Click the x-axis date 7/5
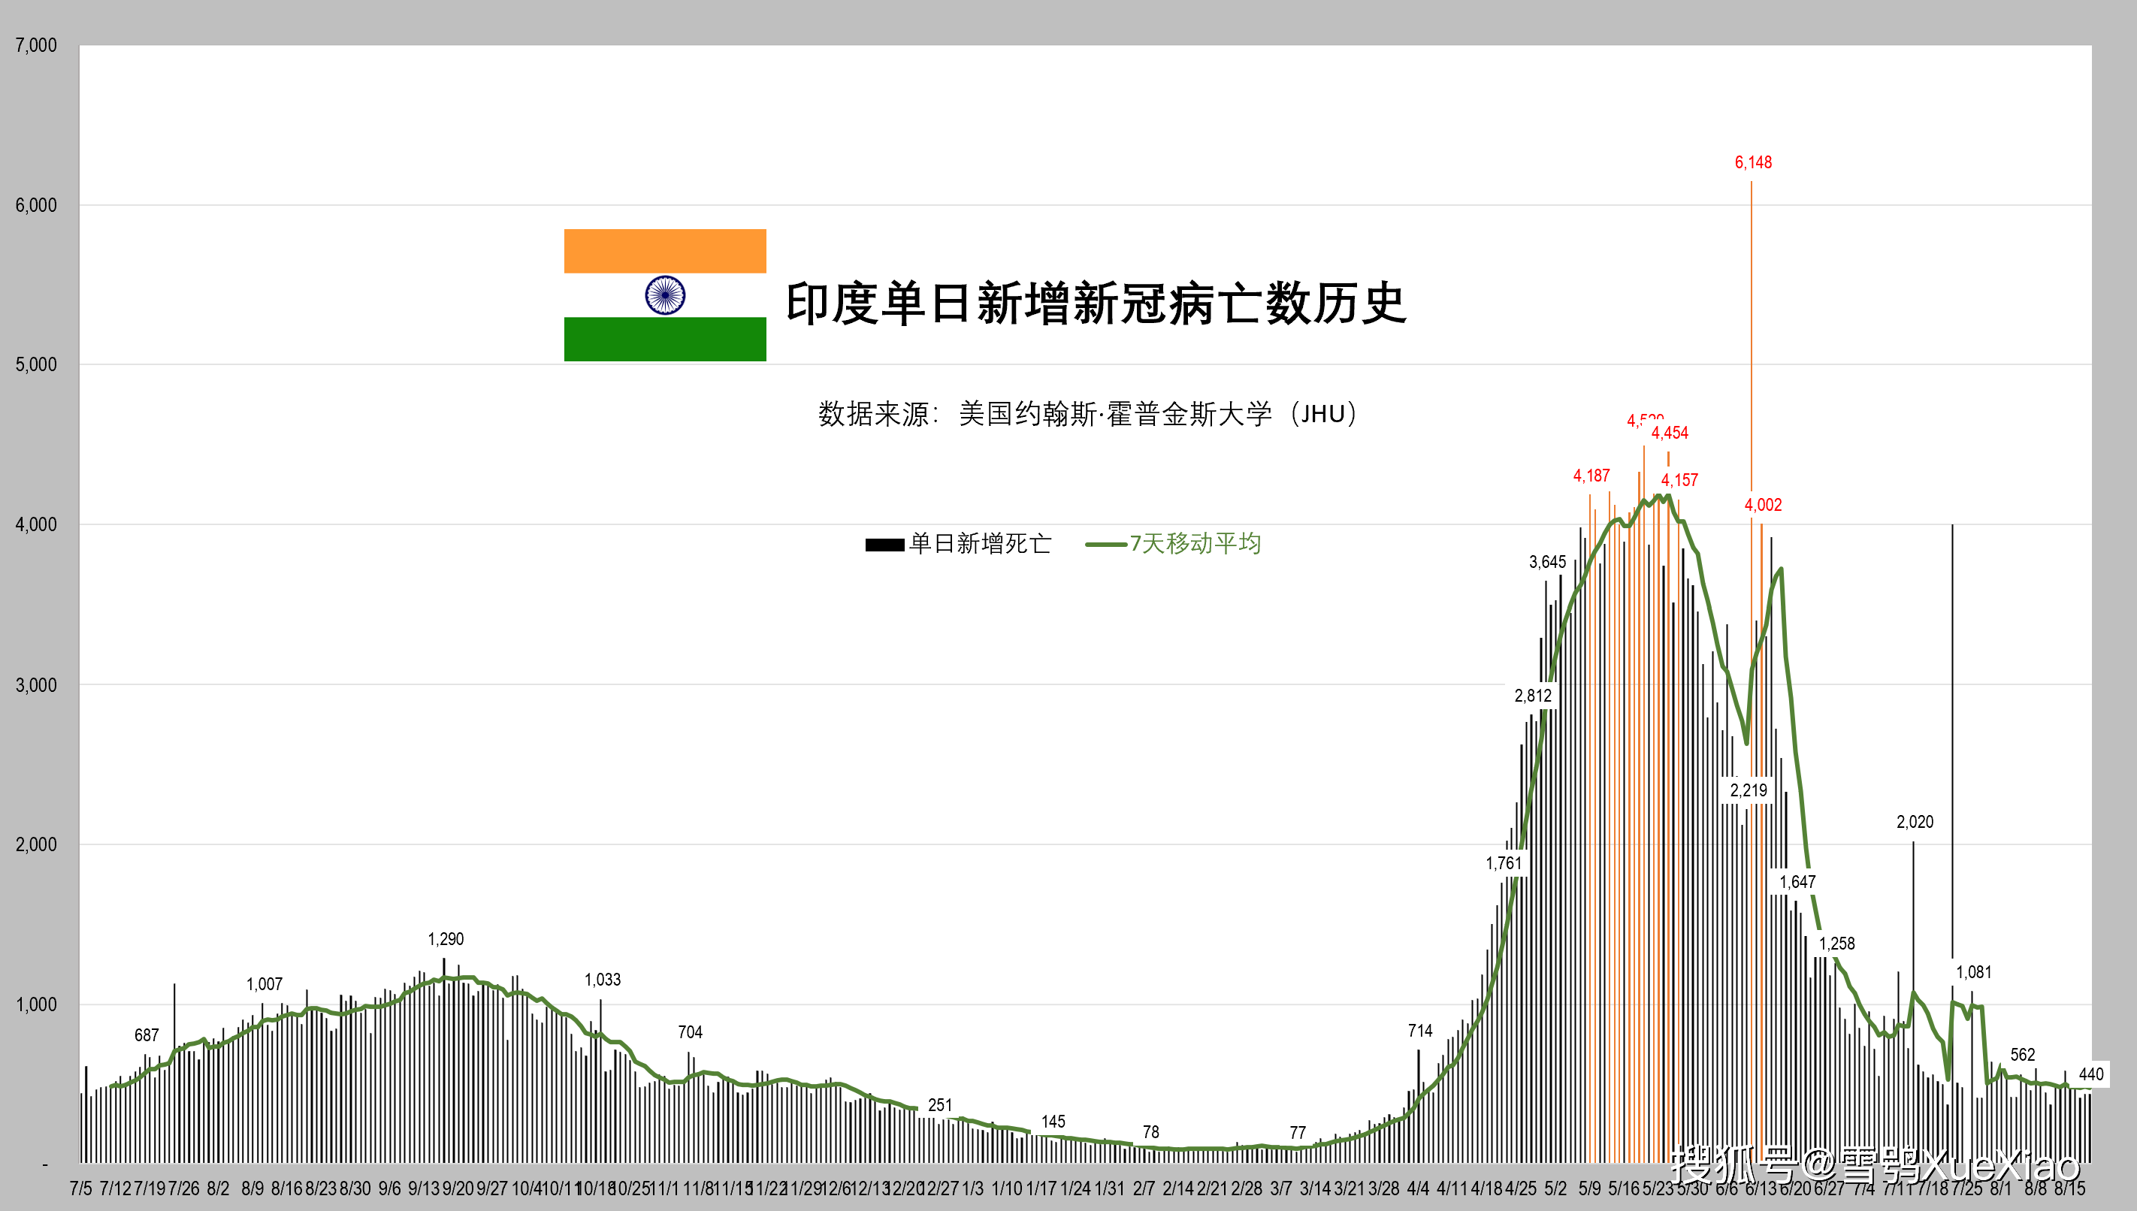Image resolution: width=2137 pixels, height=1211 pixels. tap(80, 1188)
